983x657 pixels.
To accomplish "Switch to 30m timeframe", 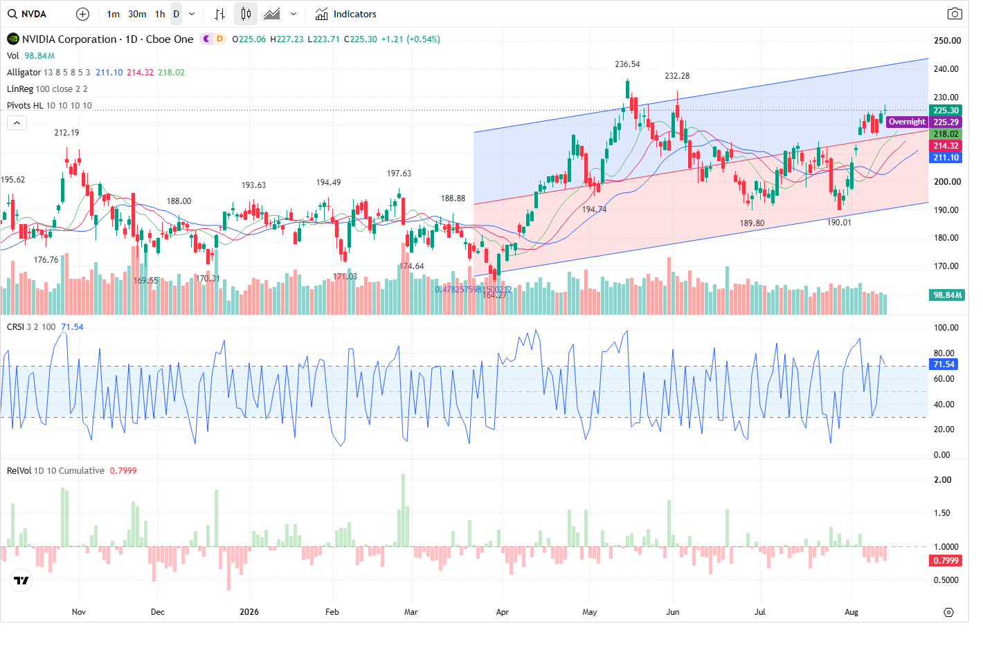I will click(x=137, y=14).
